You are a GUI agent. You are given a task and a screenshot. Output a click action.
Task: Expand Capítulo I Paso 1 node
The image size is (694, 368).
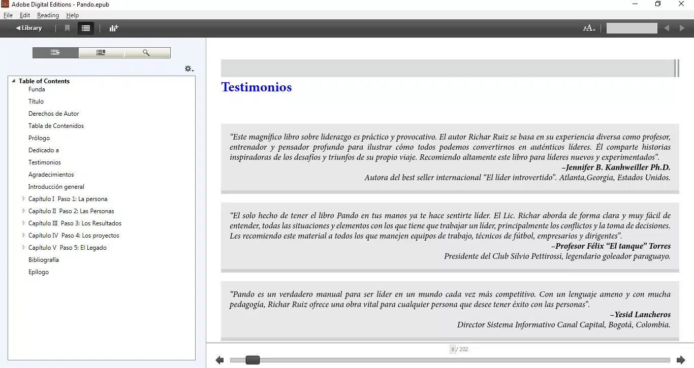tap(24, 199)
